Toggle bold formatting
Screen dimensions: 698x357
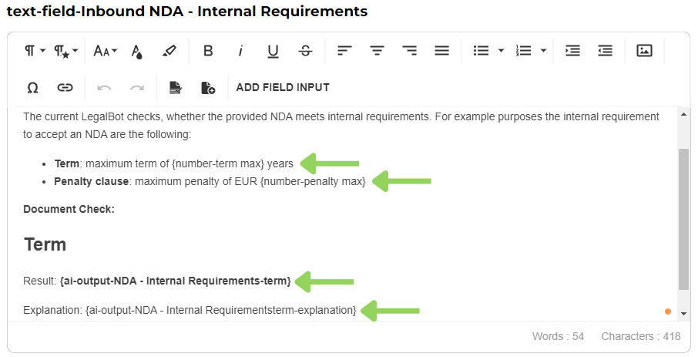pyautogui.click(x=208, y=51)
